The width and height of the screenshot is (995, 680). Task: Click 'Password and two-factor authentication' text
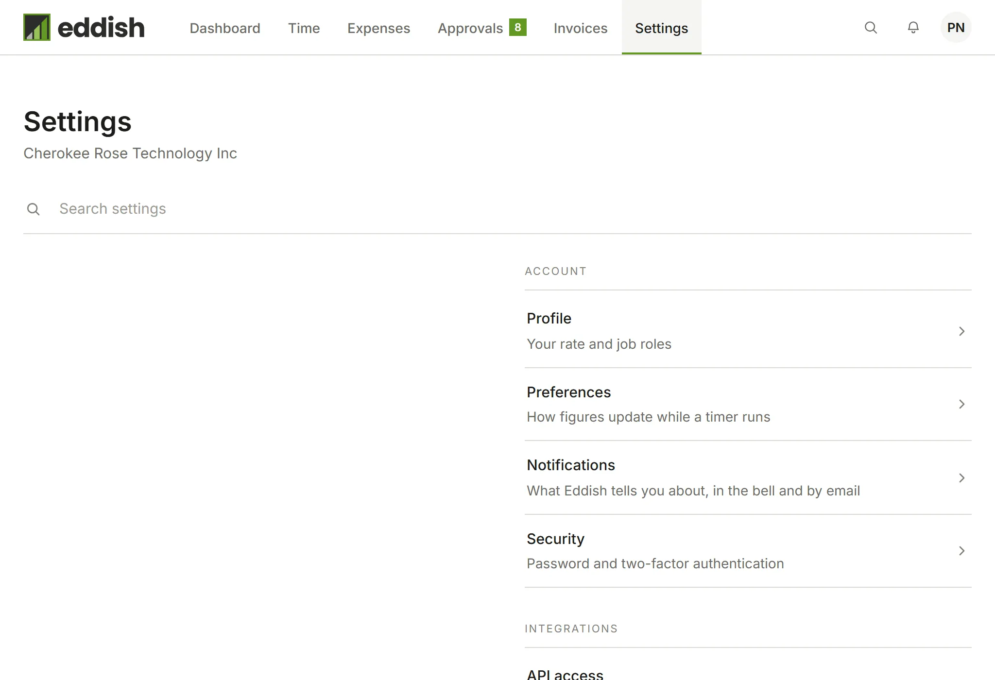tap(655, 563)
